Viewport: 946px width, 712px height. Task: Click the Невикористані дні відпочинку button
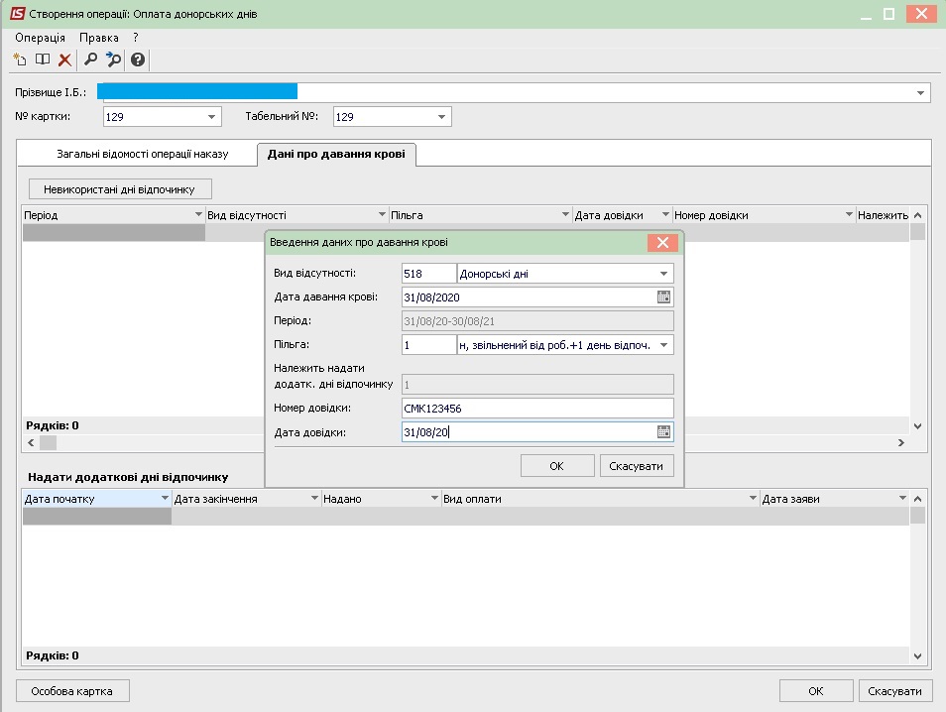[x=120, y=189]
